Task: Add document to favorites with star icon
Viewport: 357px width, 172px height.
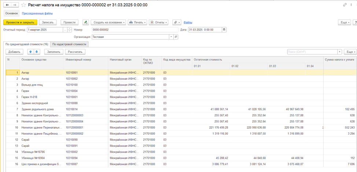Action: click(x=23, y=5)
